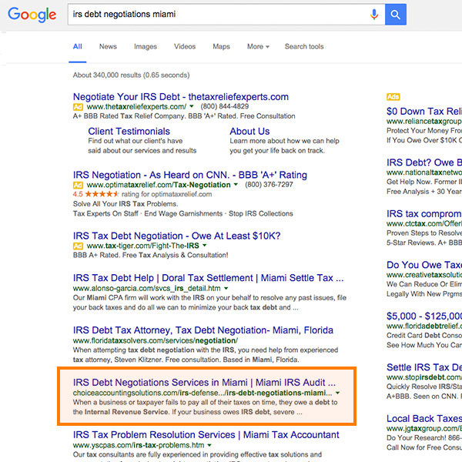The height and width of the screenshot is (462, 462).
Task: Open the Videos tab
Action: [185, 46]
